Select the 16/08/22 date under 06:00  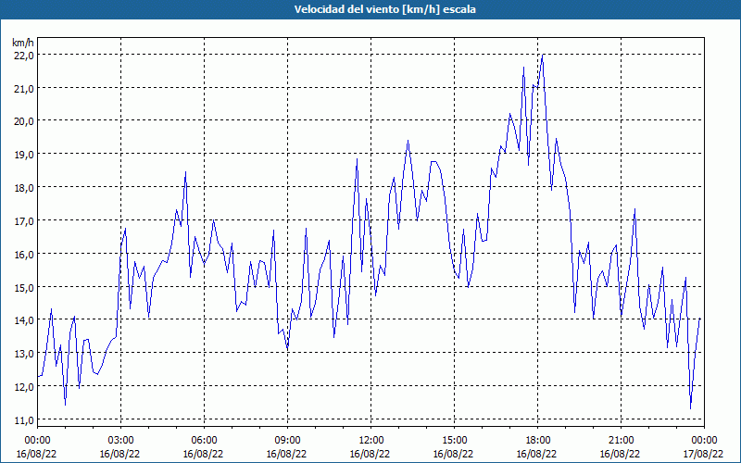(204, 454)
